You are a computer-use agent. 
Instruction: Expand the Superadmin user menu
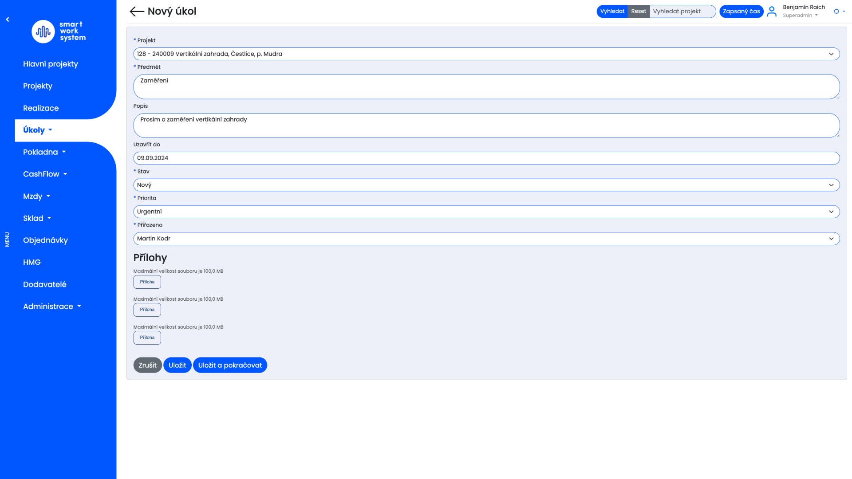(800, 16)
